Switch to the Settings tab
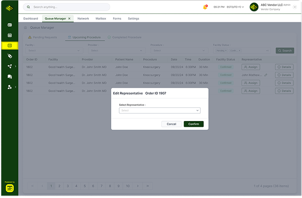Screen dimensions: 302x198 133,18
